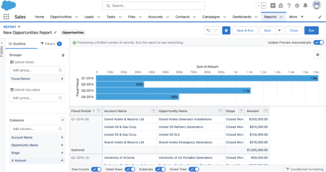Viewport: 326px width, 172px height.
Task: Open the Columns section dropdown menu
Action: pyautogui.click(x=62, y=120)
